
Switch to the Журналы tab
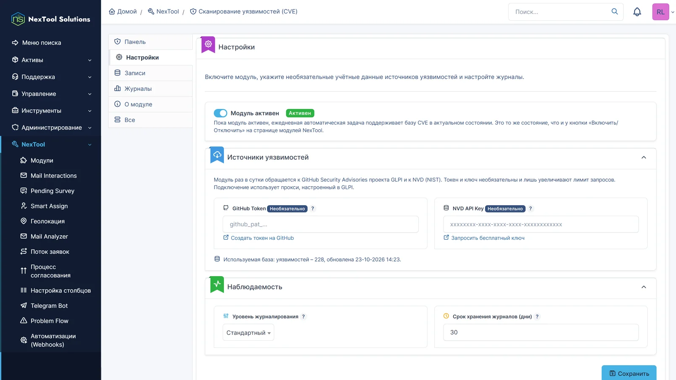150,89
